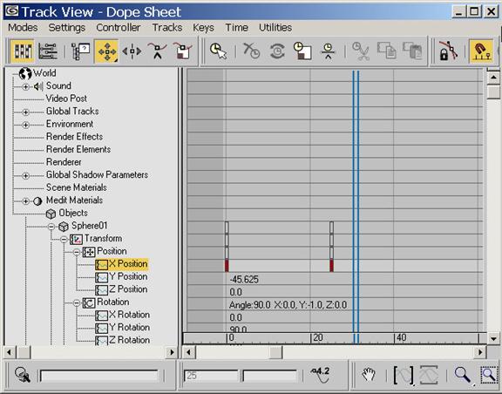Choose the Slide Keys tool
Image resolution: width=502 pixels, height=394 pixels.
(132, 51)
